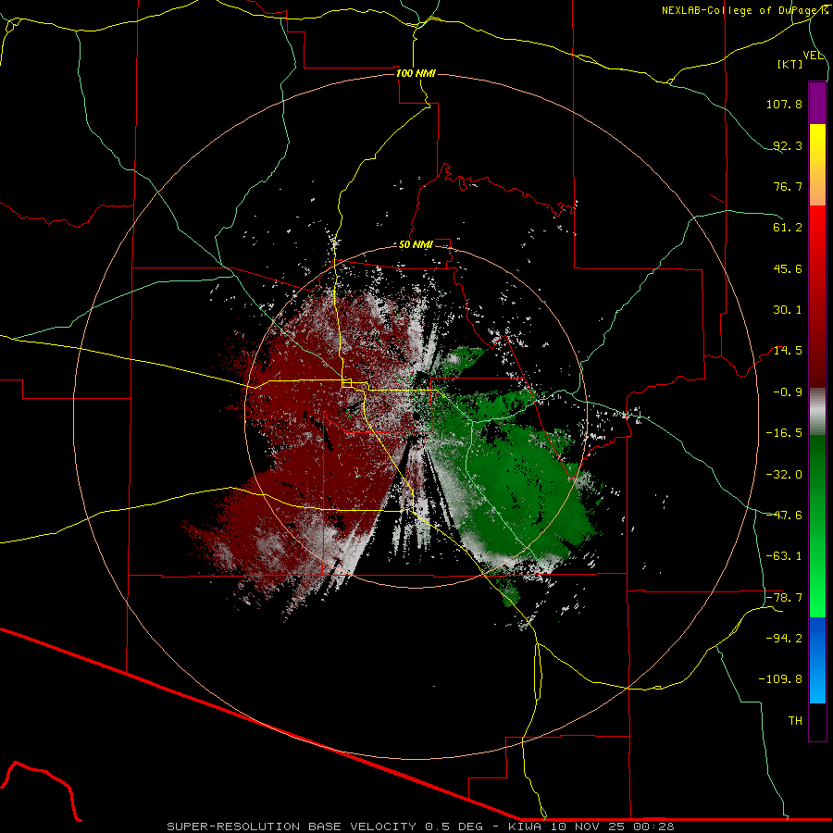Click the 14.5 velocity scale value
Viewport: 833px width, 833px height.
[x=788, y=351]
